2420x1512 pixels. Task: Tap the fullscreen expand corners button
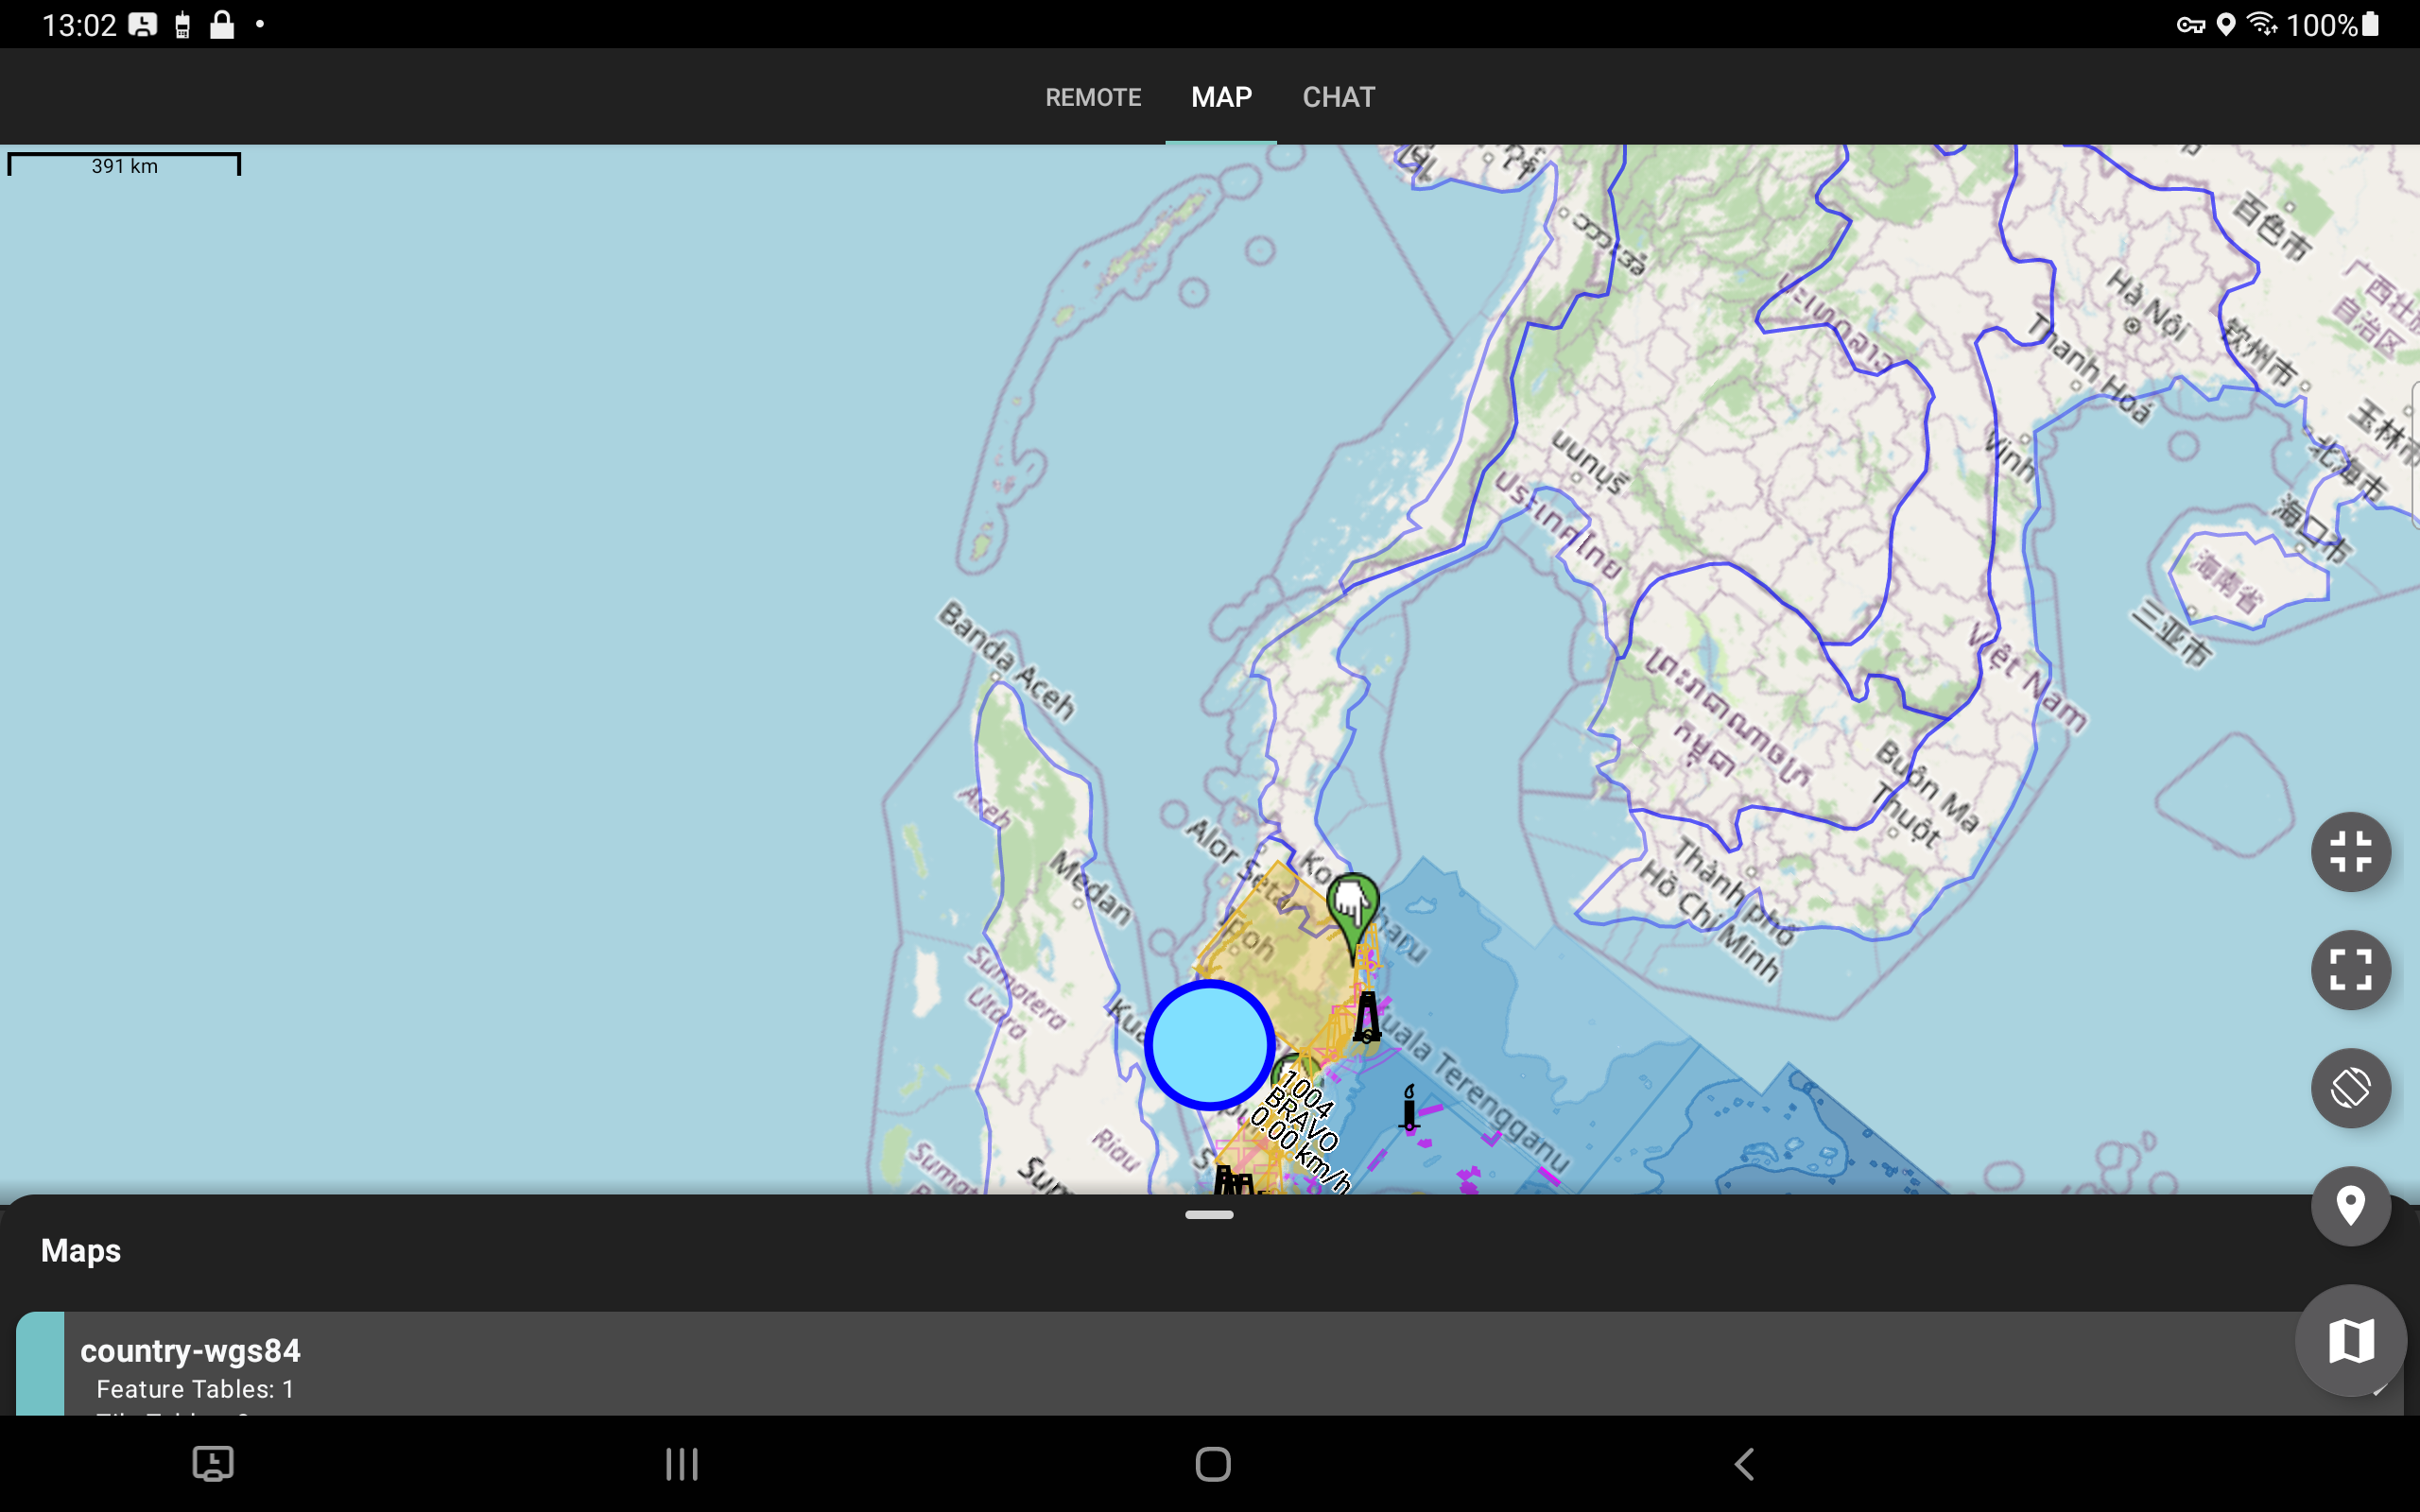click(2350, 969)
